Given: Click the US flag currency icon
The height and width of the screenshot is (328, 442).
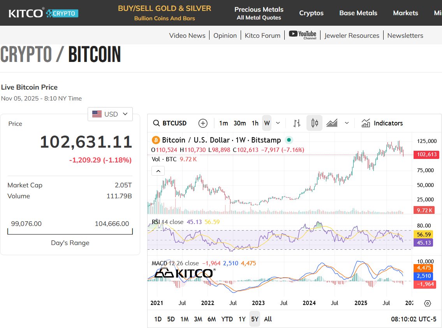Looking at the screenshot, I should pos(97,114).
